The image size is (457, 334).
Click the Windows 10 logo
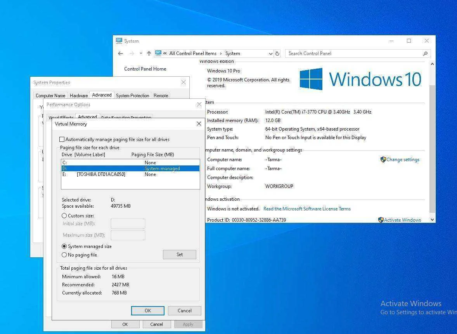360,79
